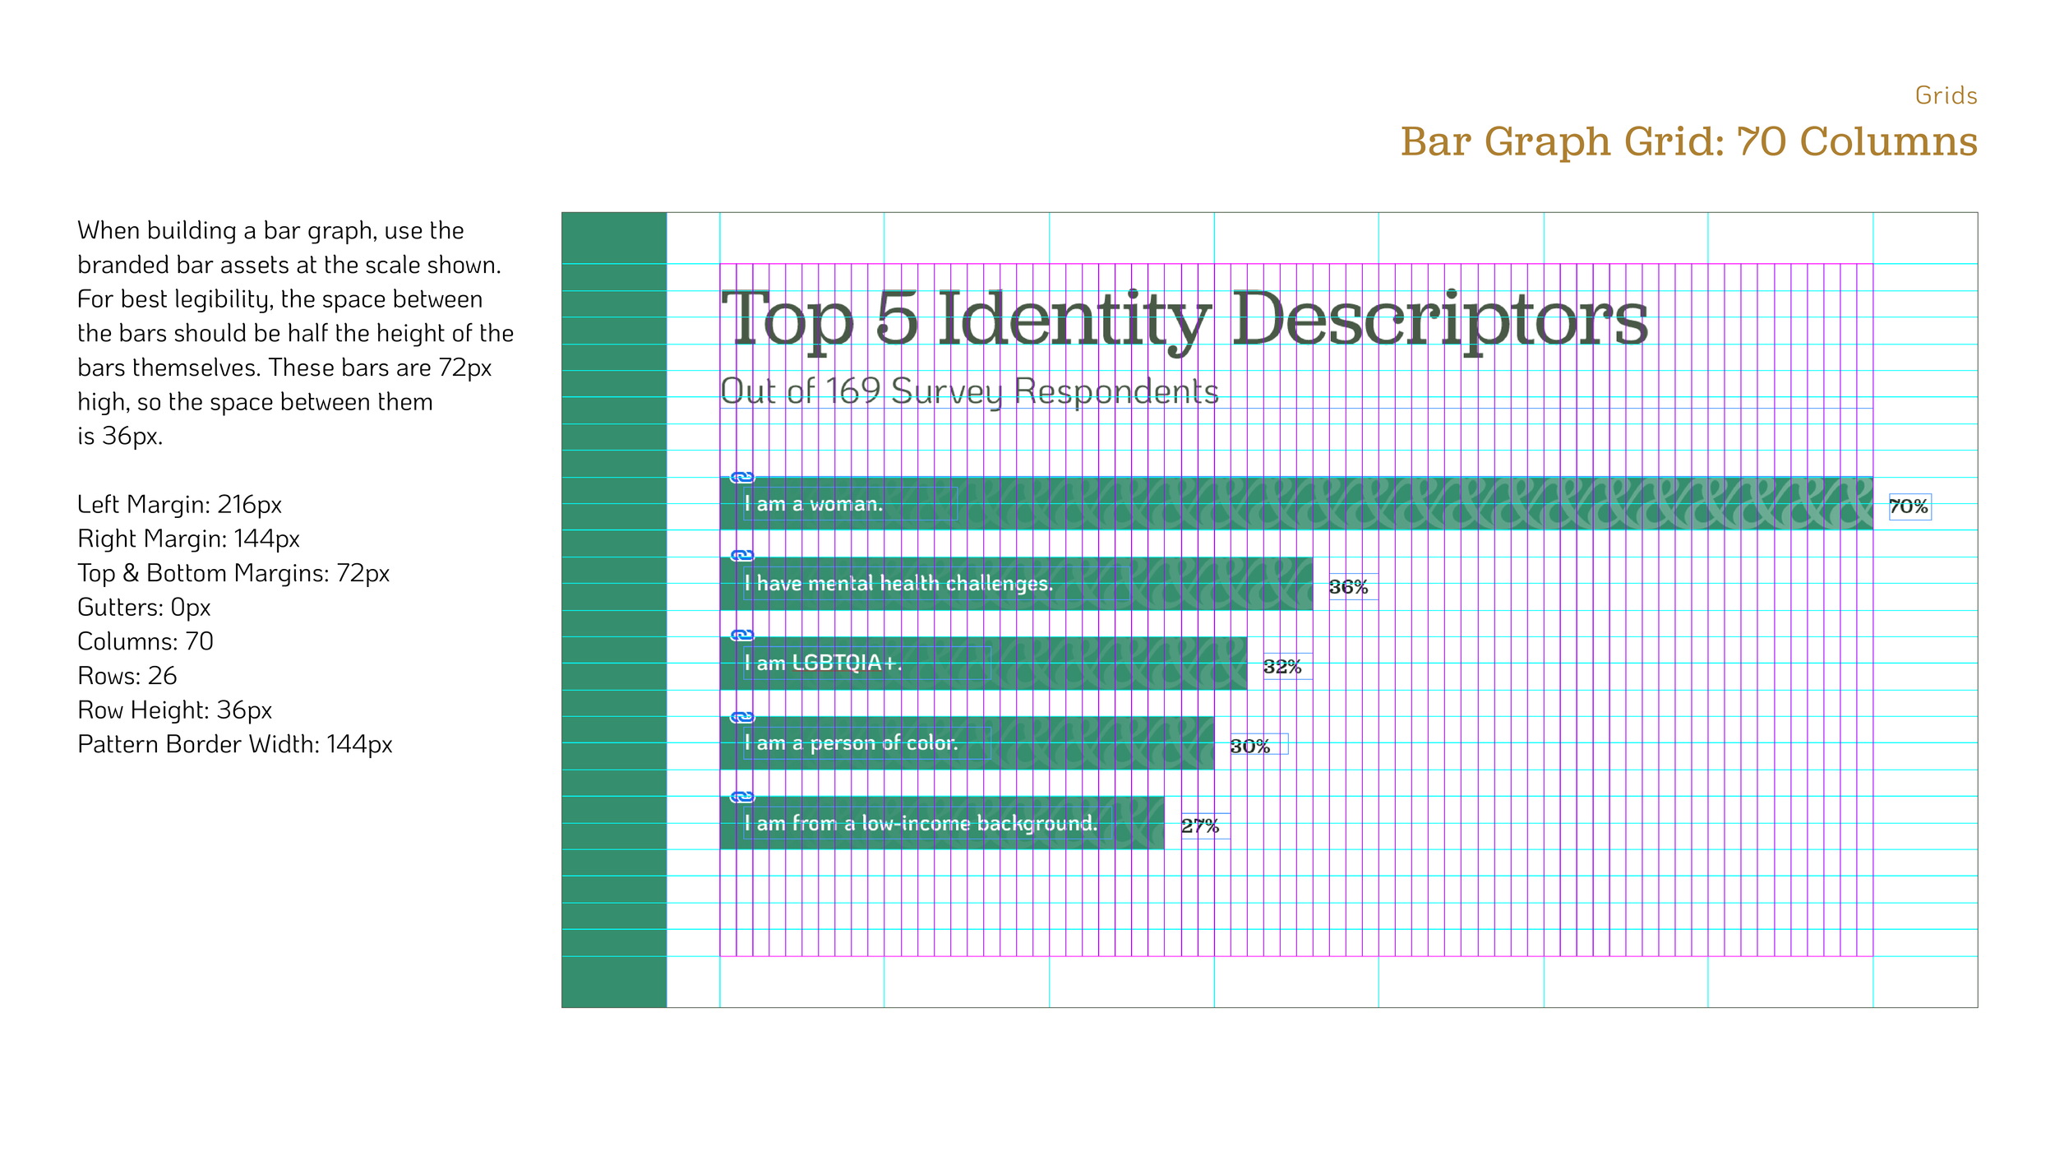Select the 'I am a woman.' text frame
The width and height of the screenshot is (2055, 1156).
coord(813,504)
